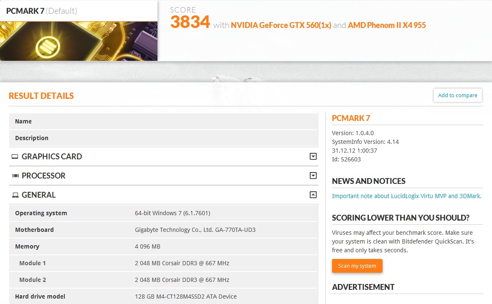Click the PCMARK 7 (Default) title
Image resolution: width=492 pixels, height=304 pixels.
click(41, 11)
